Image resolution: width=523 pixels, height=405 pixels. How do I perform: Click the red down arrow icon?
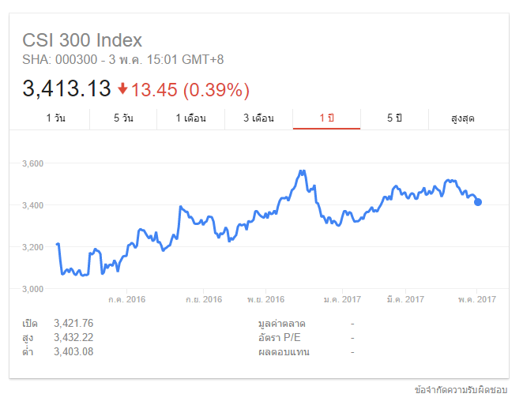coord(122,88)
